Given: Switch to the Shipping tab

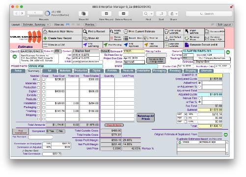Looking at the screenshot, I should [191, 71].
